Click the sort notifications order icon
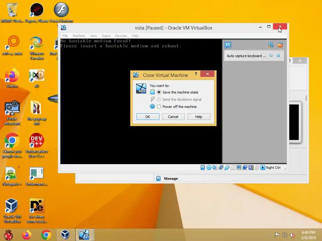322x241 pixels. pyautogui.click(x=271, y=45)
